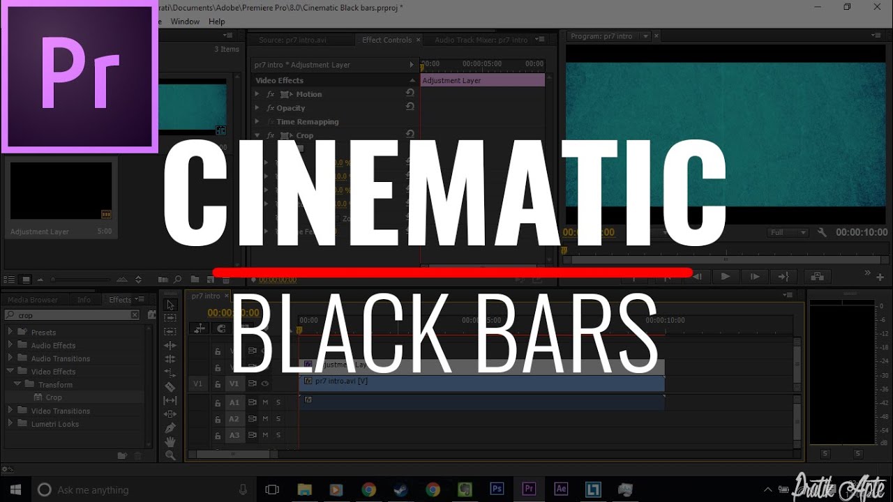Collapse the Video Effects folder
This screenshot has width=893, height=502.
10,372
